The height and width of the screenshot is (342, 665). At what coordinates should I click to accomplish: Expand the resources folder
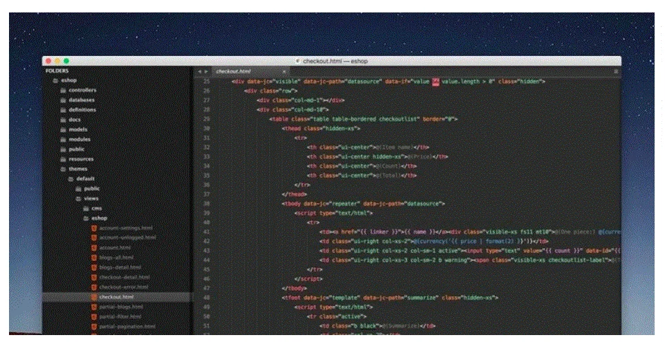[x=63, y=159]
